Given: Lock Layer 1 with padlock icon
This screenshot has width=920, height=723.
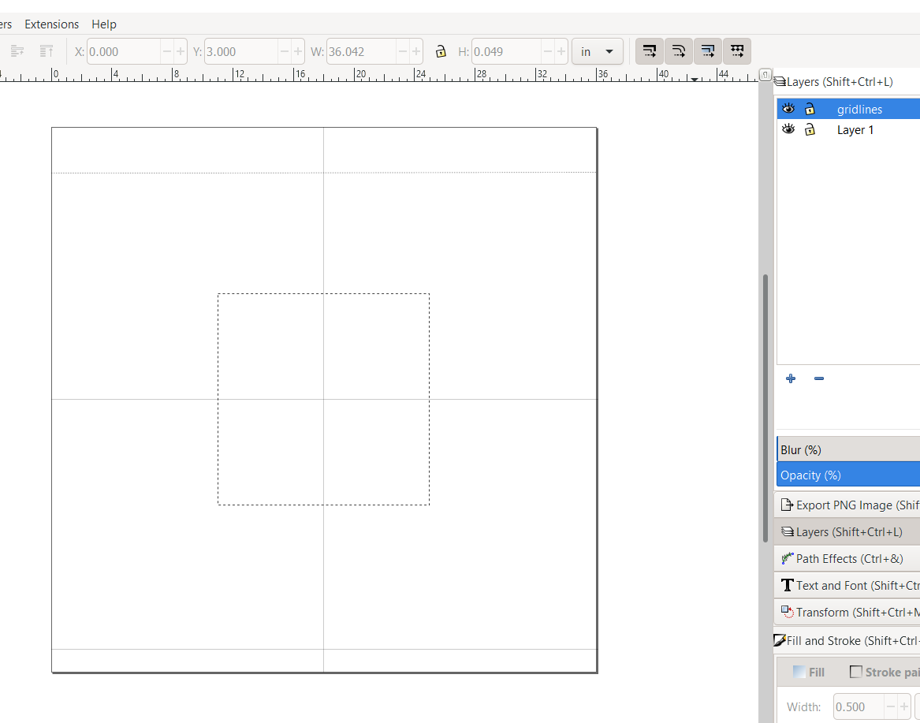Looking at the screenshot, I should (x=810, y=129).
